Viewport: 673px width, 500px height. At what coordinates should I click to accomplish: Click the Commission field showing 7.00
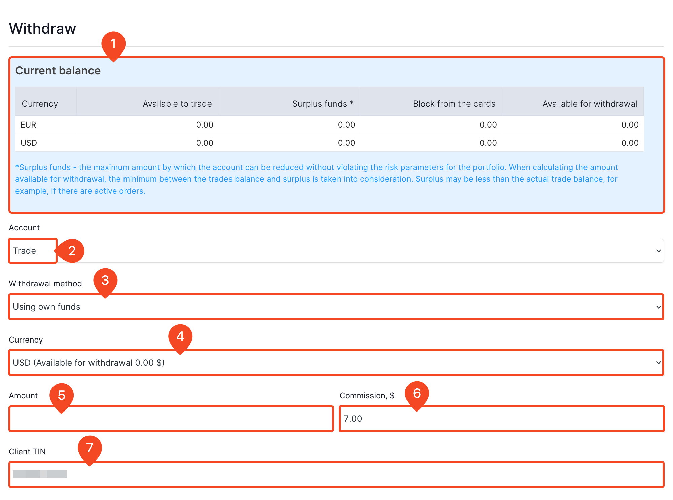(501, 419)
